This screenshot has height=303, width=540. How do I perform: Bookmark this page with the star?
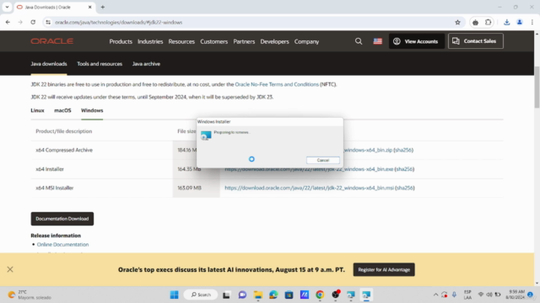[x=457, y=23]
